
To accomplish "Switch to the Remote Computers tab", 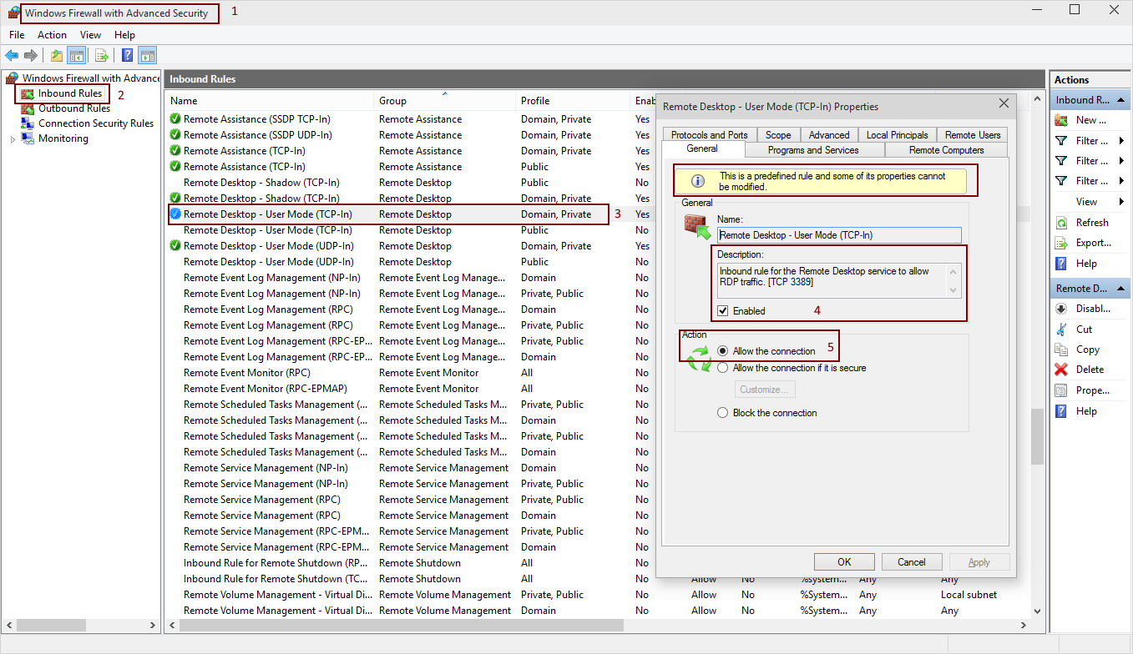I will click(x=946, y=150).
